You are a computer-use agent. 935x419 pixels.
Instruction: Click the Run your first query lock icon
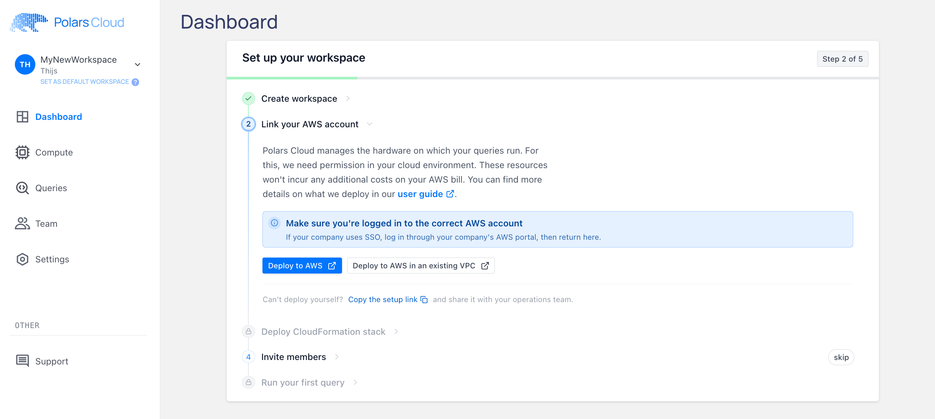point(248,382)
